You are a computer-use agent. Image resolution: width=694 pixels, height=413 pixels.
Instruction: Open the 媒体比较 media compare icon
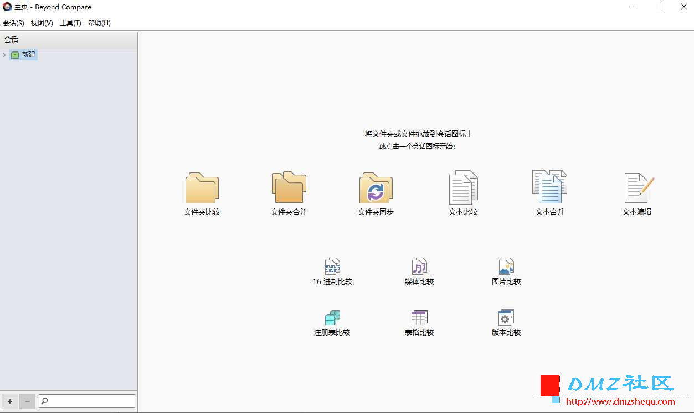point(419,266)
